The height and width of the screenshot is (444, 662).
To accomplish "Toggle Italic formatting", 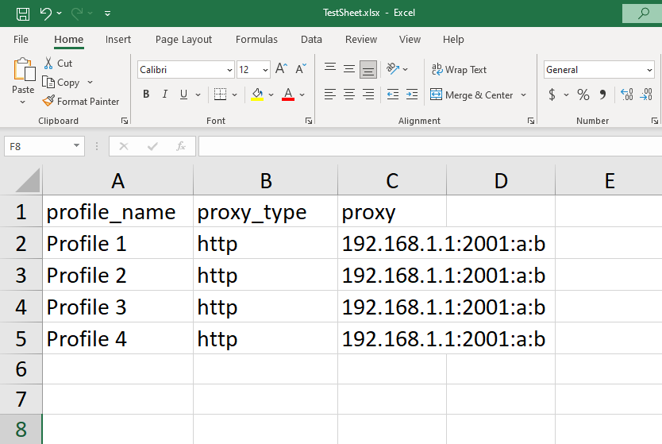I will coord(165,95).
